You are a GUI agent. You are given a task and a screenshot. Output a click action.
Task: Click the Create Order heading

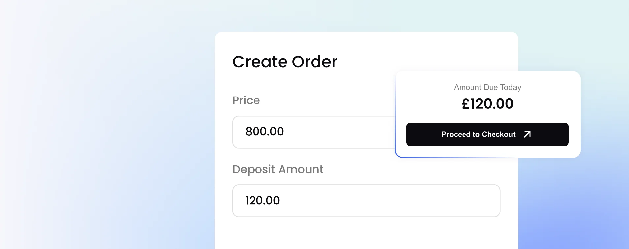285,62
